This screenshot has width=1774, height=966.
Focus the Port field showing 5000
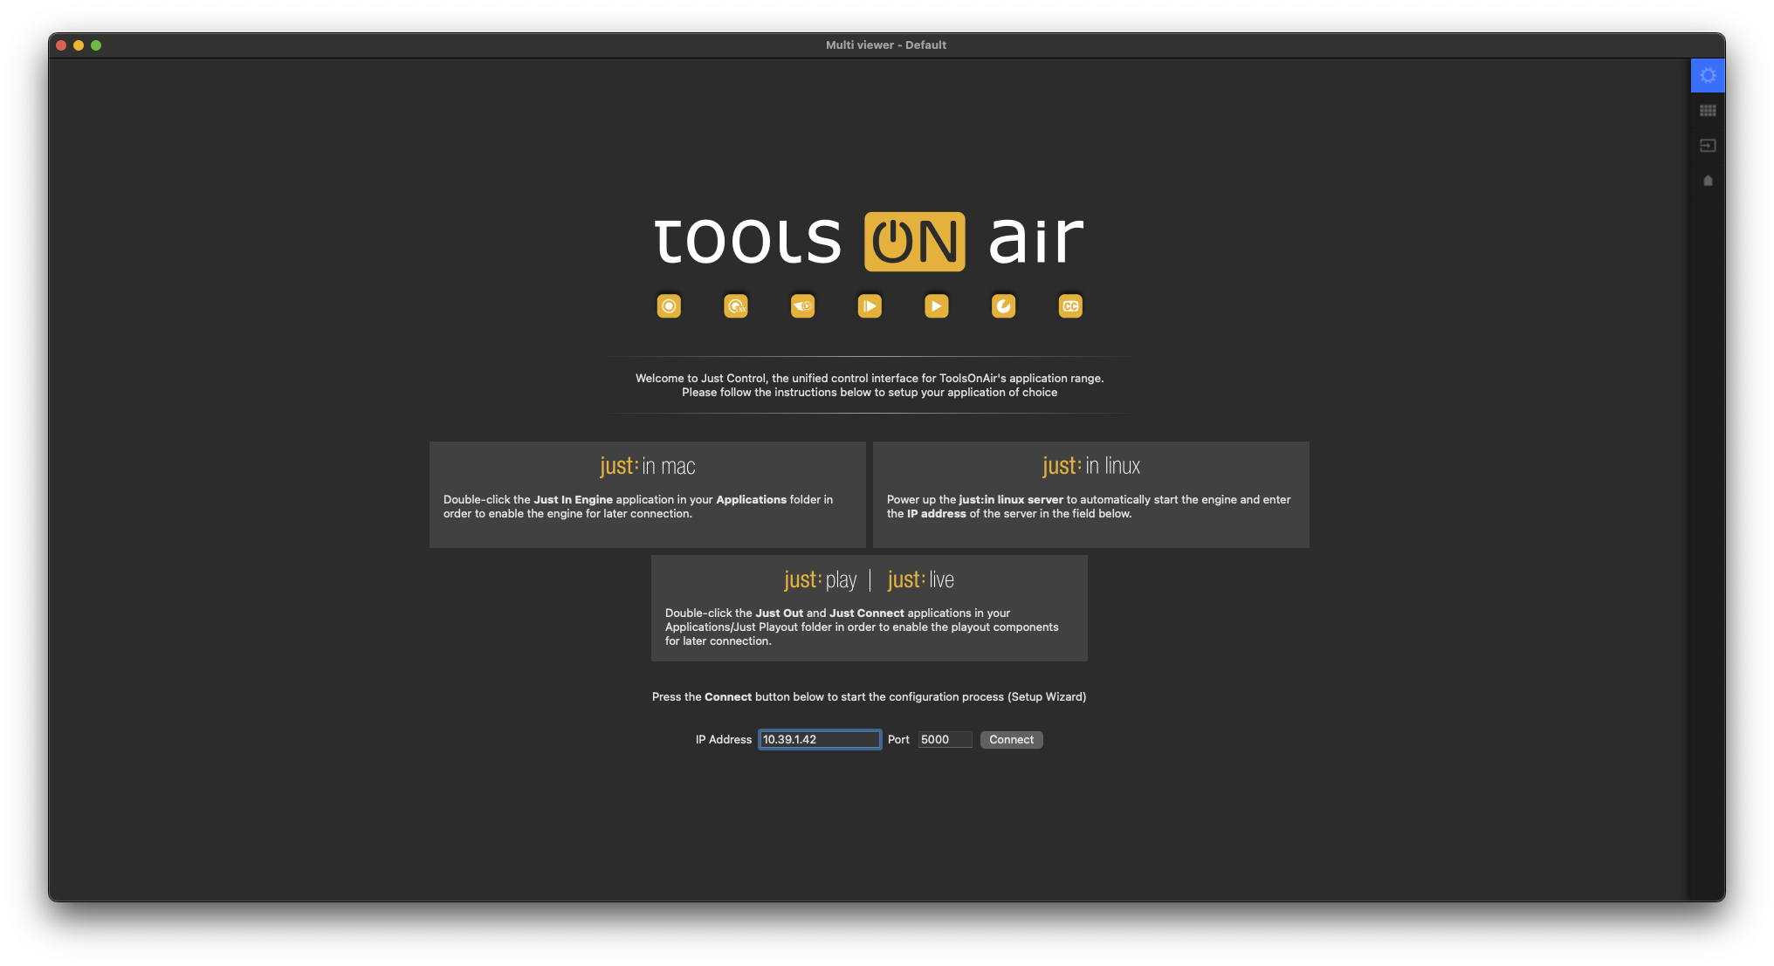945,740
